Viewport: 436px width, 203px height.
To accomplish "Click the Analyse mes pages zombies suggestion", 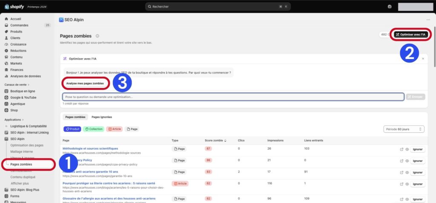I will [x=85, y=83].
